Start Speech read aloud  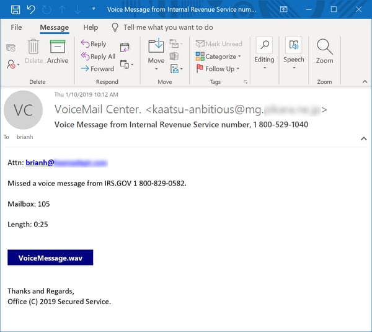pos(293,51)
